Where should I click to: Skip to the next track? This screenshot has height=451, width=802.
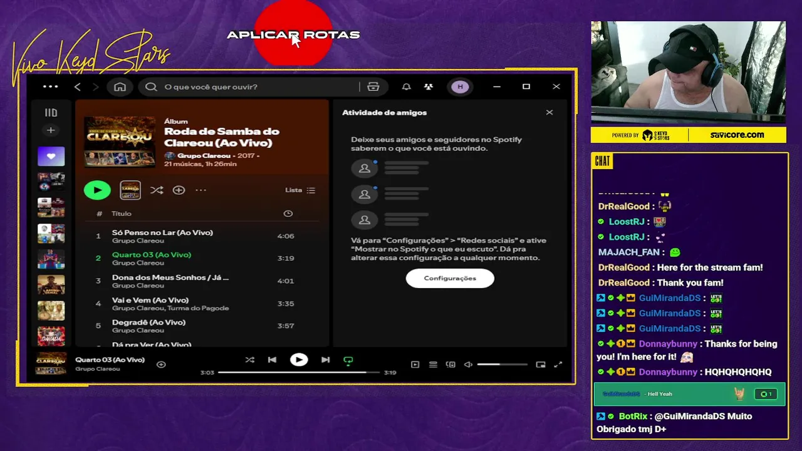[x=325, y=360]
